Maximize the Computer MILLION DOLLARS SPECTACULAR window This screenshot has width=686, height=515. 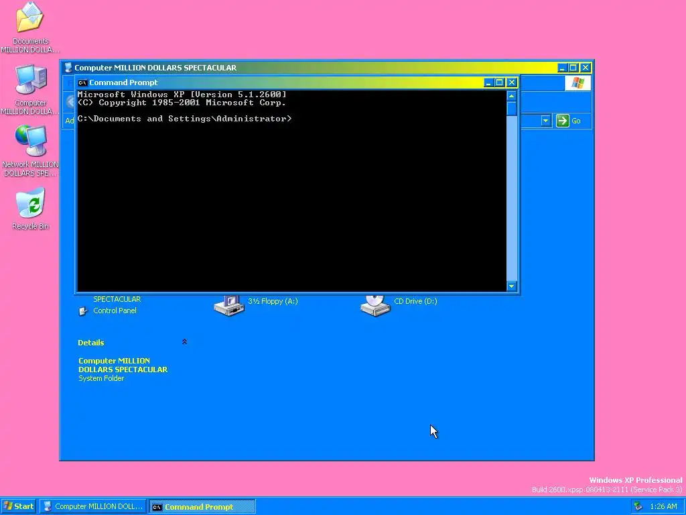coord(573,68)
